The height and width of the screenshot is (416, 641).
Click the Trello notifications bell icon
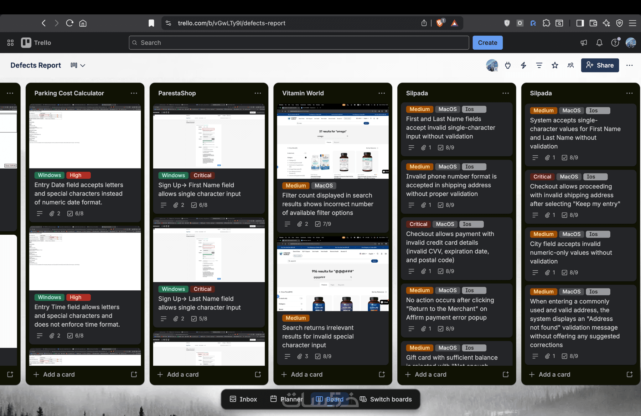[599, 43]
